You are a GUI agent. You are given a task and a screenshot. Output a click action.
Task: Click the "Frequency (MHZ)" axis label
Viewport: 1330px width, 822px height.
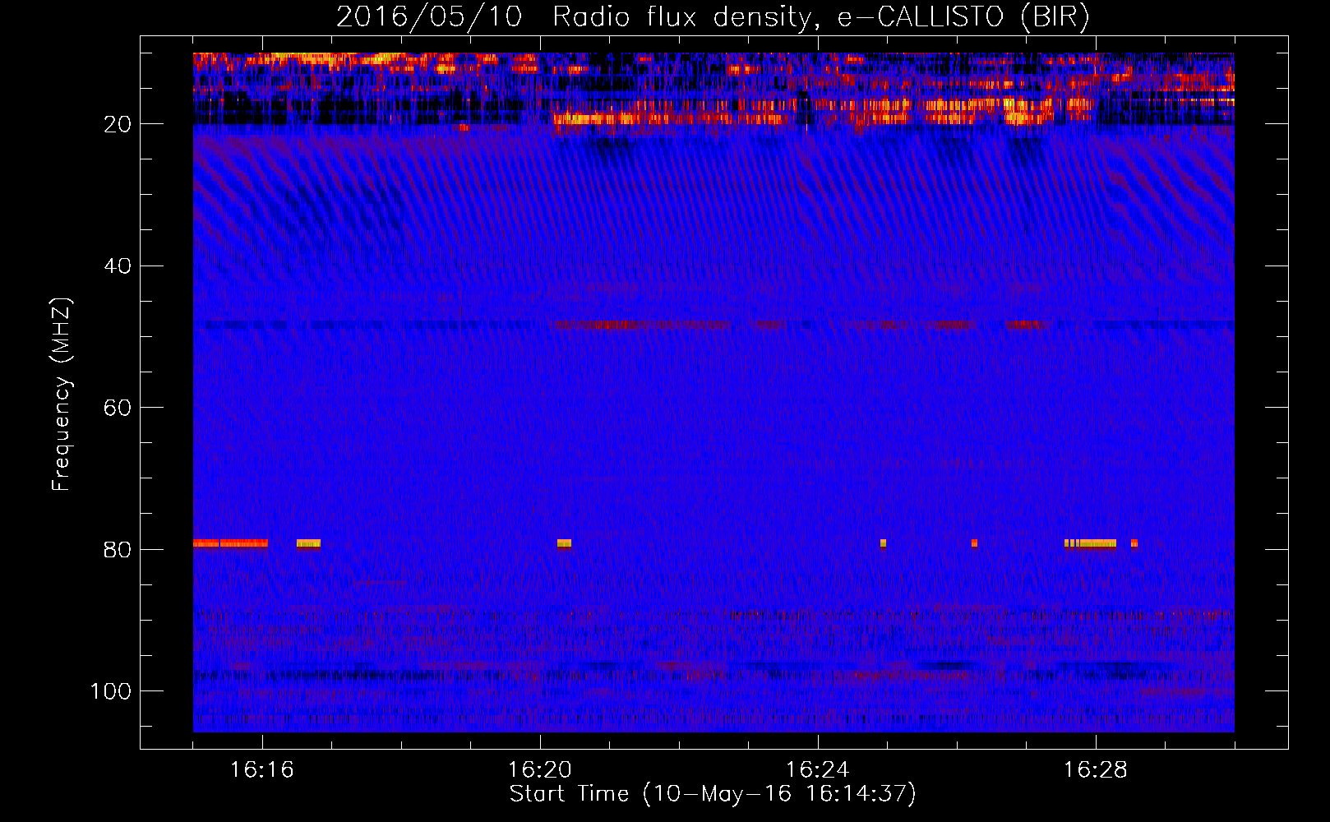(x=62, y=395)
